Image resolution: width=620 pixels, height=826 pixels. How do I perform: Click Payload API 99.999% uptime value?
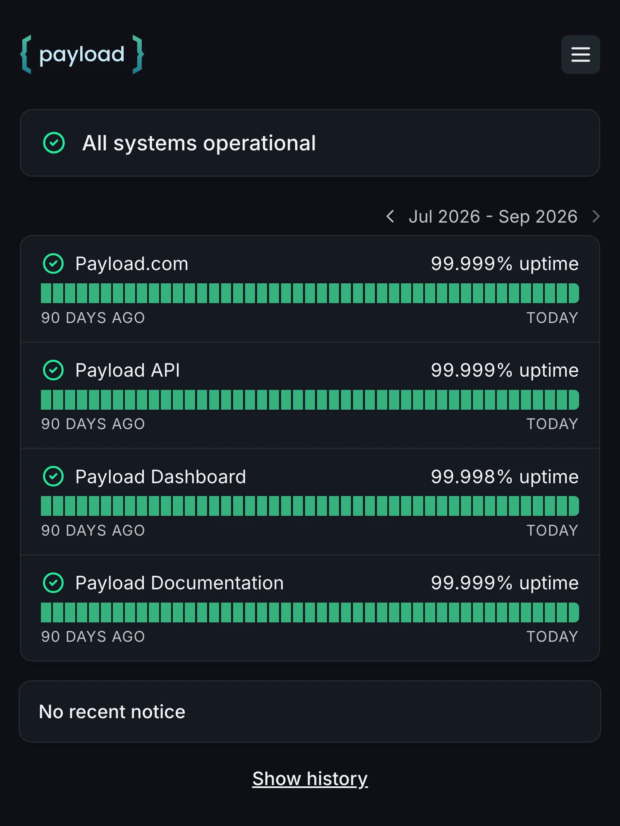(x=505, y=370)
